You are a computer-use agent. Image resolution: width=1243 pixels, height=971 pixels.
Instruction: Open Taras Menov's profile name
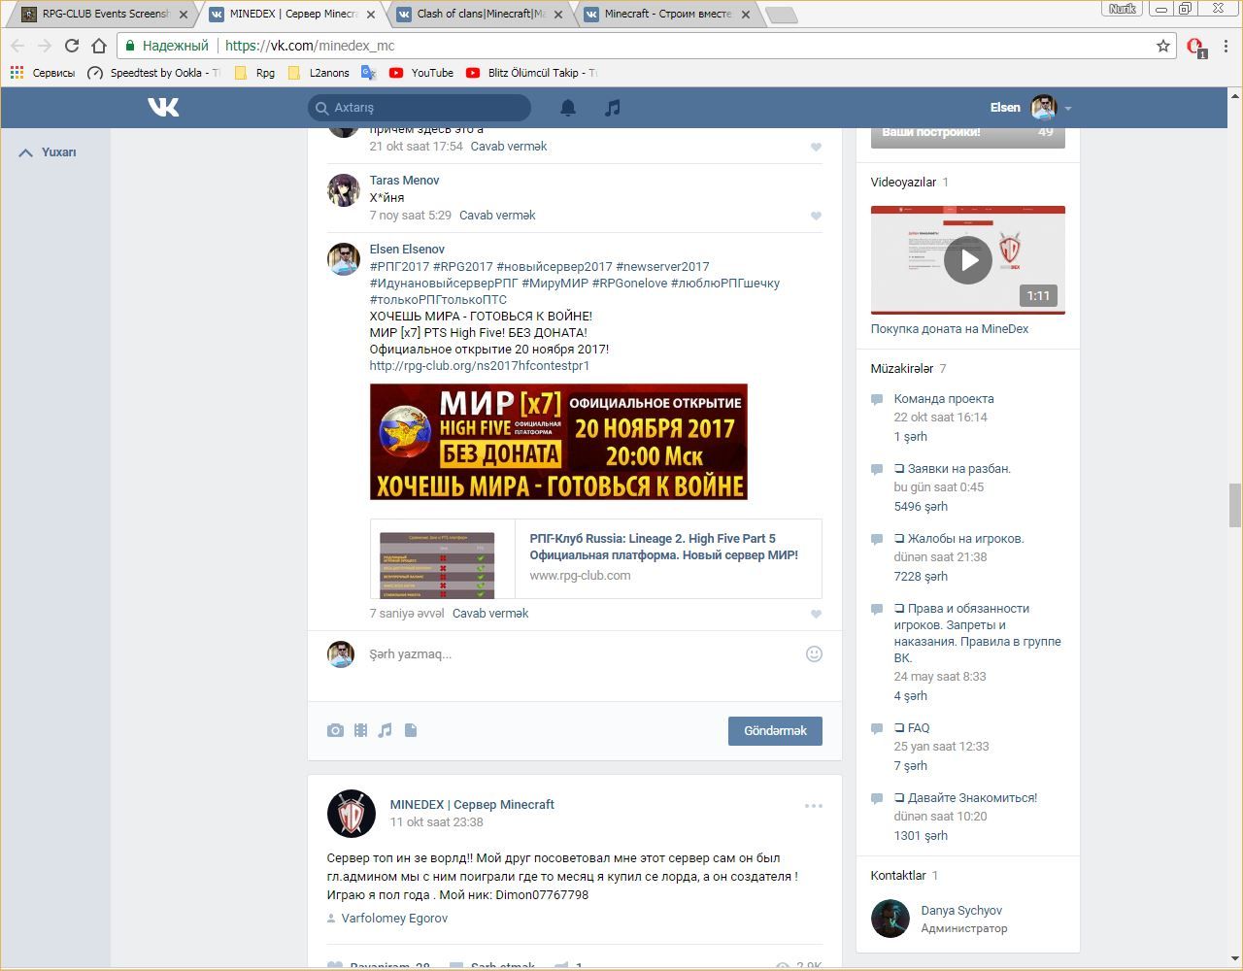click(404, 181)
